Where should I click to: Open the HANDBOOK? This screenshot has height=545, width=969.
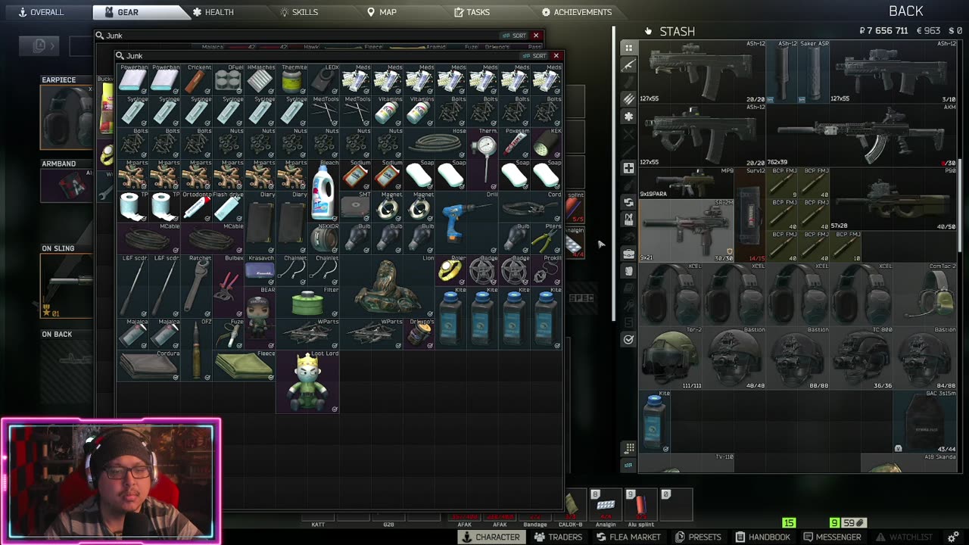tap(762, 537)
